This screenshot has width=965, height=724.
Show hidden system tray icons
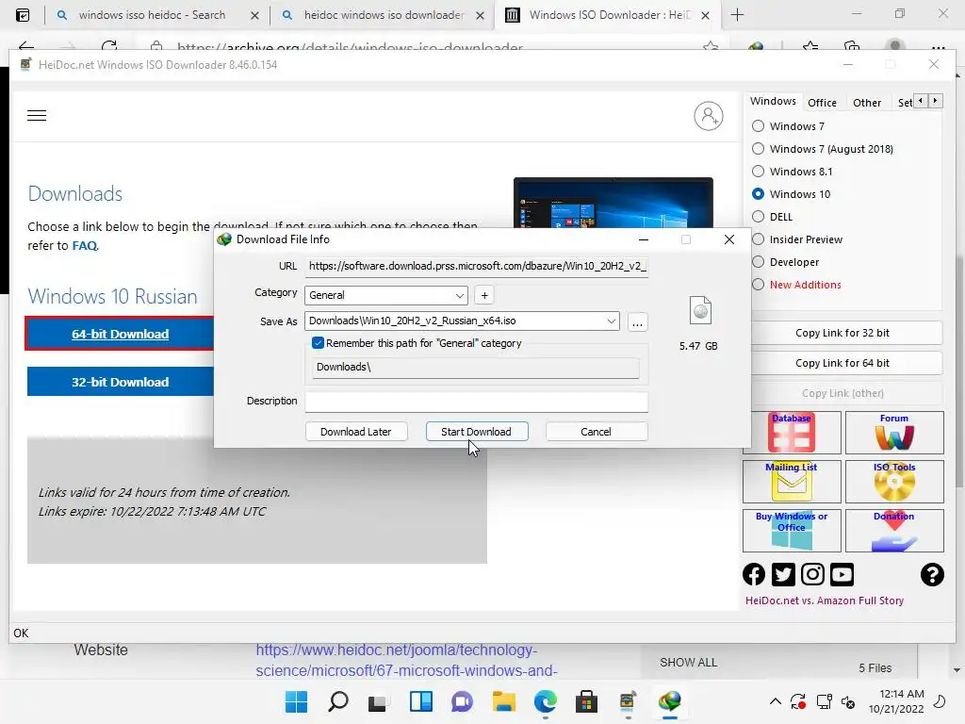[x=776, y=701]
